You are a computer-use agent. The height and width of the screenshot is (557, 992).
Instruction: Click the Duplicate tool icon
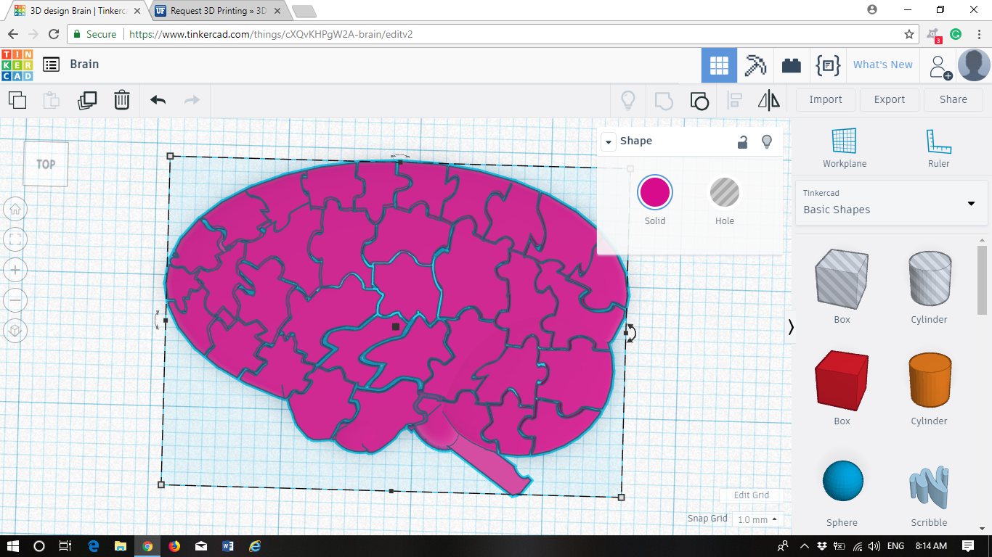[87, 100]
